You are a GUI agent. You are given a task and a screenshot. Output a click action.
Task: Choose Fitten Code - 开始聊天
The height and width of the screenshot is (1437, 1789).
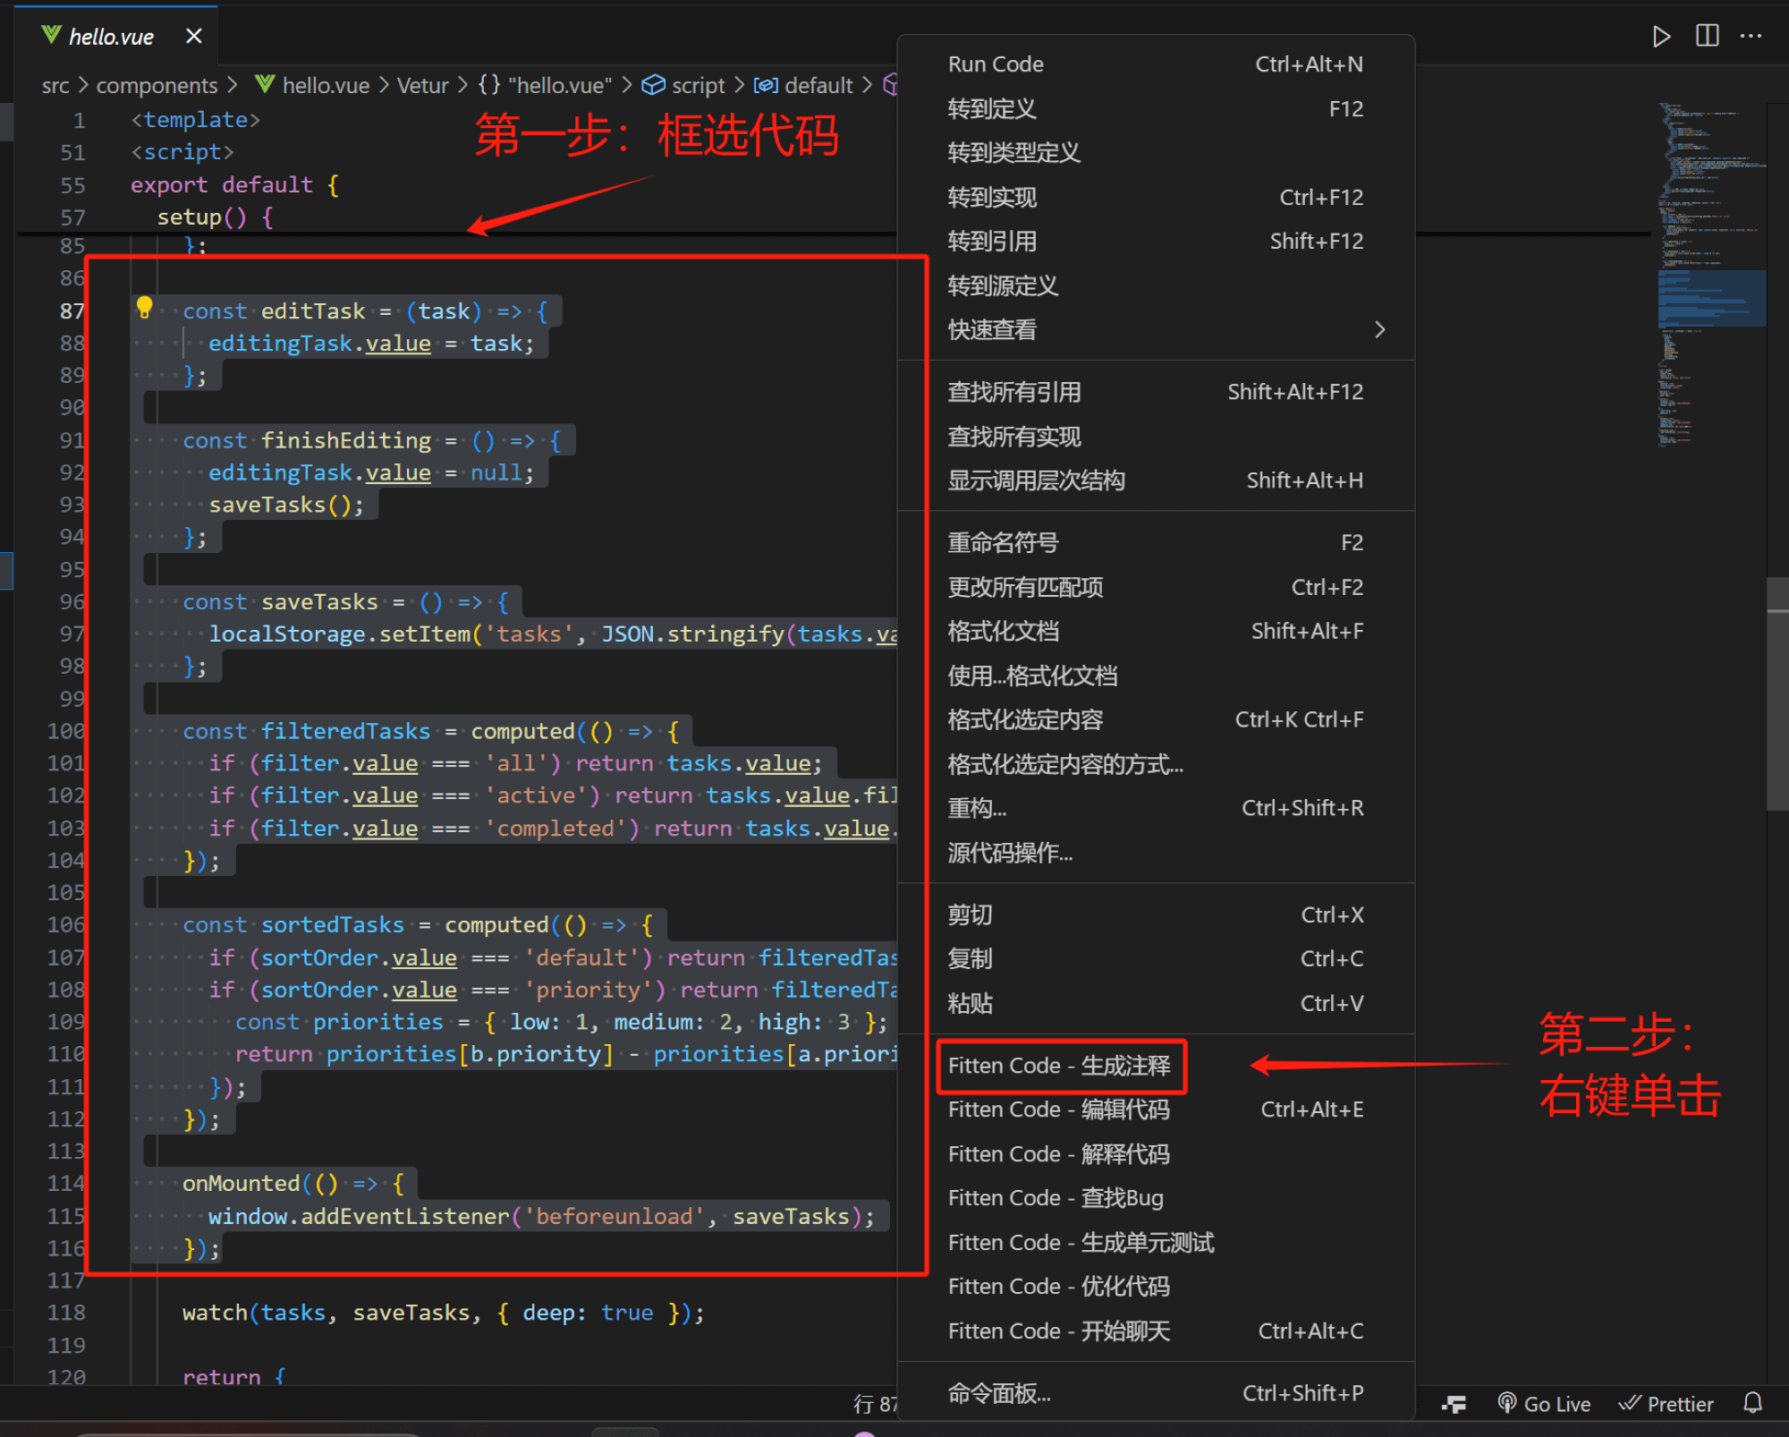pyautogui.click(x=1156, y=1331)
